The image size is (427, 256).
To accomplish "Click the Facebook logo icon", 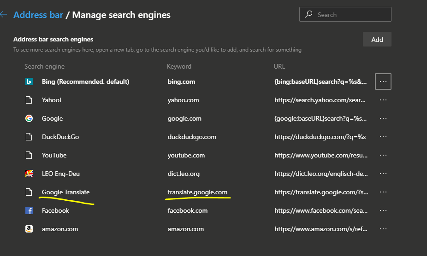I will pyautogui.click(x=29, y=210).
